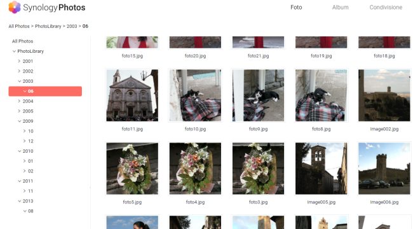
Task: Collapse the 2003 folder chevron
Action: coord(20,81)
